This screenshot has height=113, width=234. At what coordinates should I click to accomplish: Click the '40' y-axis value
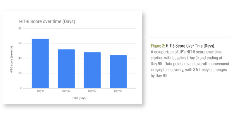pyautogui.click(x=20, y=58)
